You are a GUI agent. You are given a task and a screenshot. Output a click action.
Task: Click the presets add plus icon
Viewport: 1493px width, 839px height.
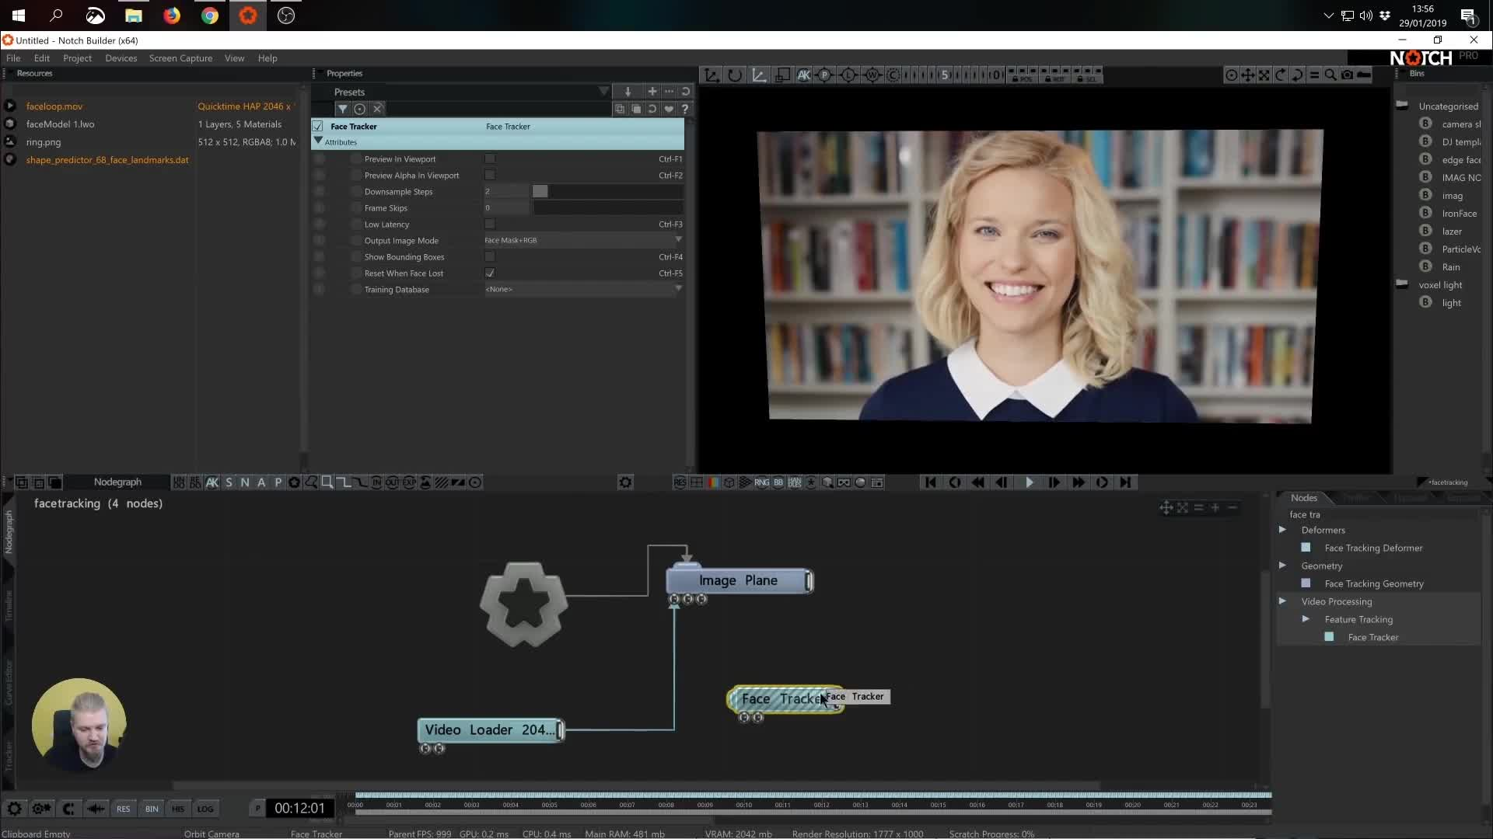point(652,92)
